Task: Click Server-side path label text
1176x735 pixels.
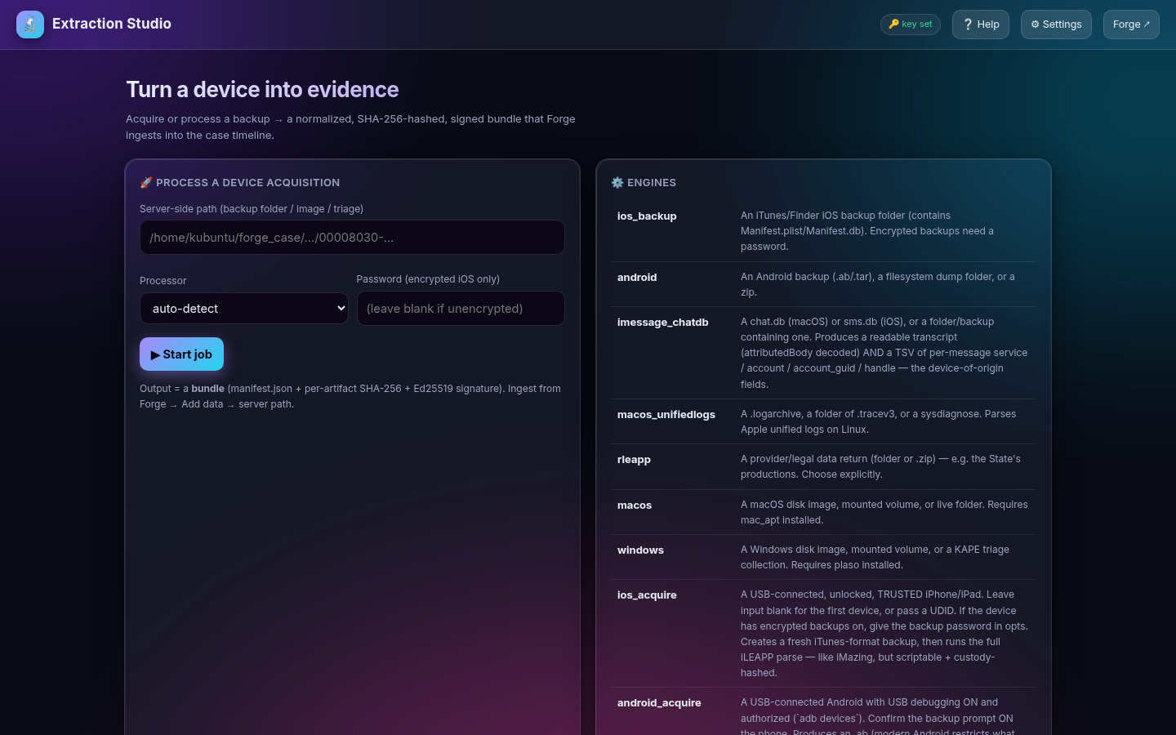Action: tap(252, 209)
